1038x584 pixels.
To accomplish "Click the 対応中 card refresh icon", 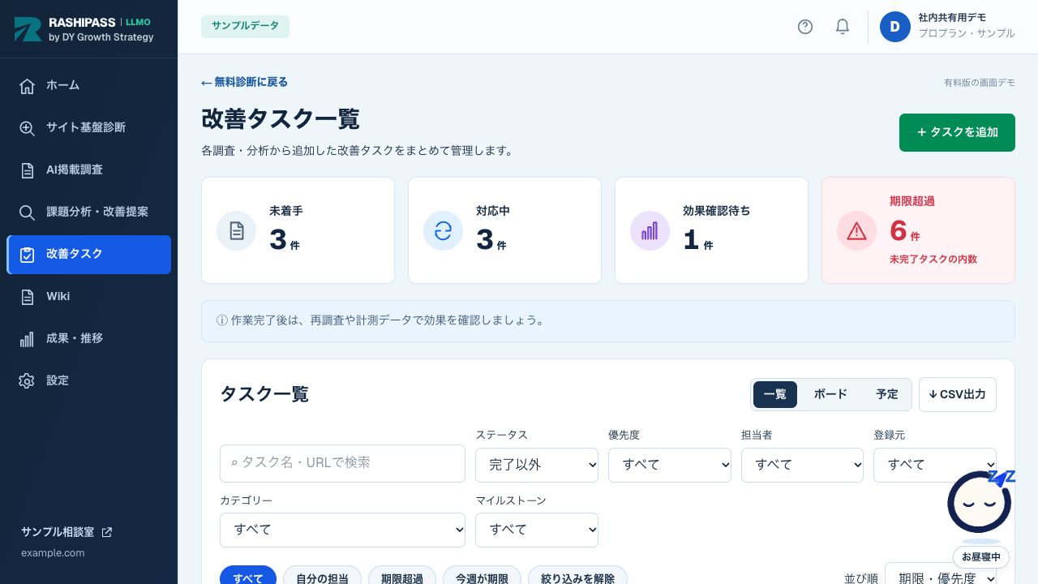I will point(443,231).
